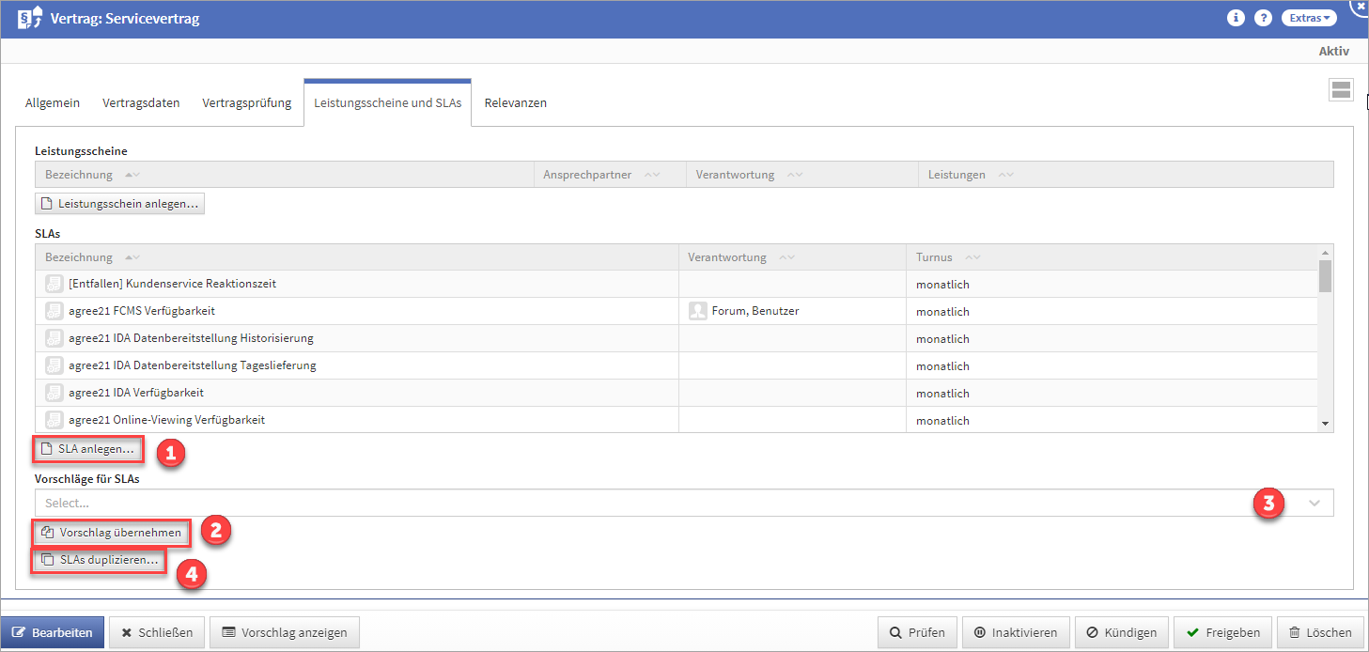
Task: Switch to the Vertragsprüfung tab
Action: [247, 102]
